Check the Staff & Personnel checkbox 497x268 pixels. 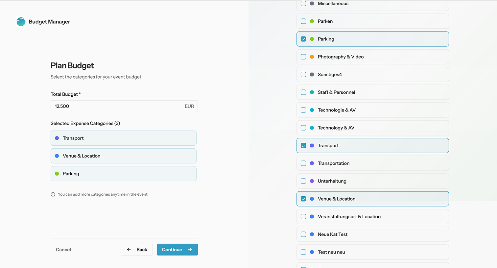coord(303,92)
